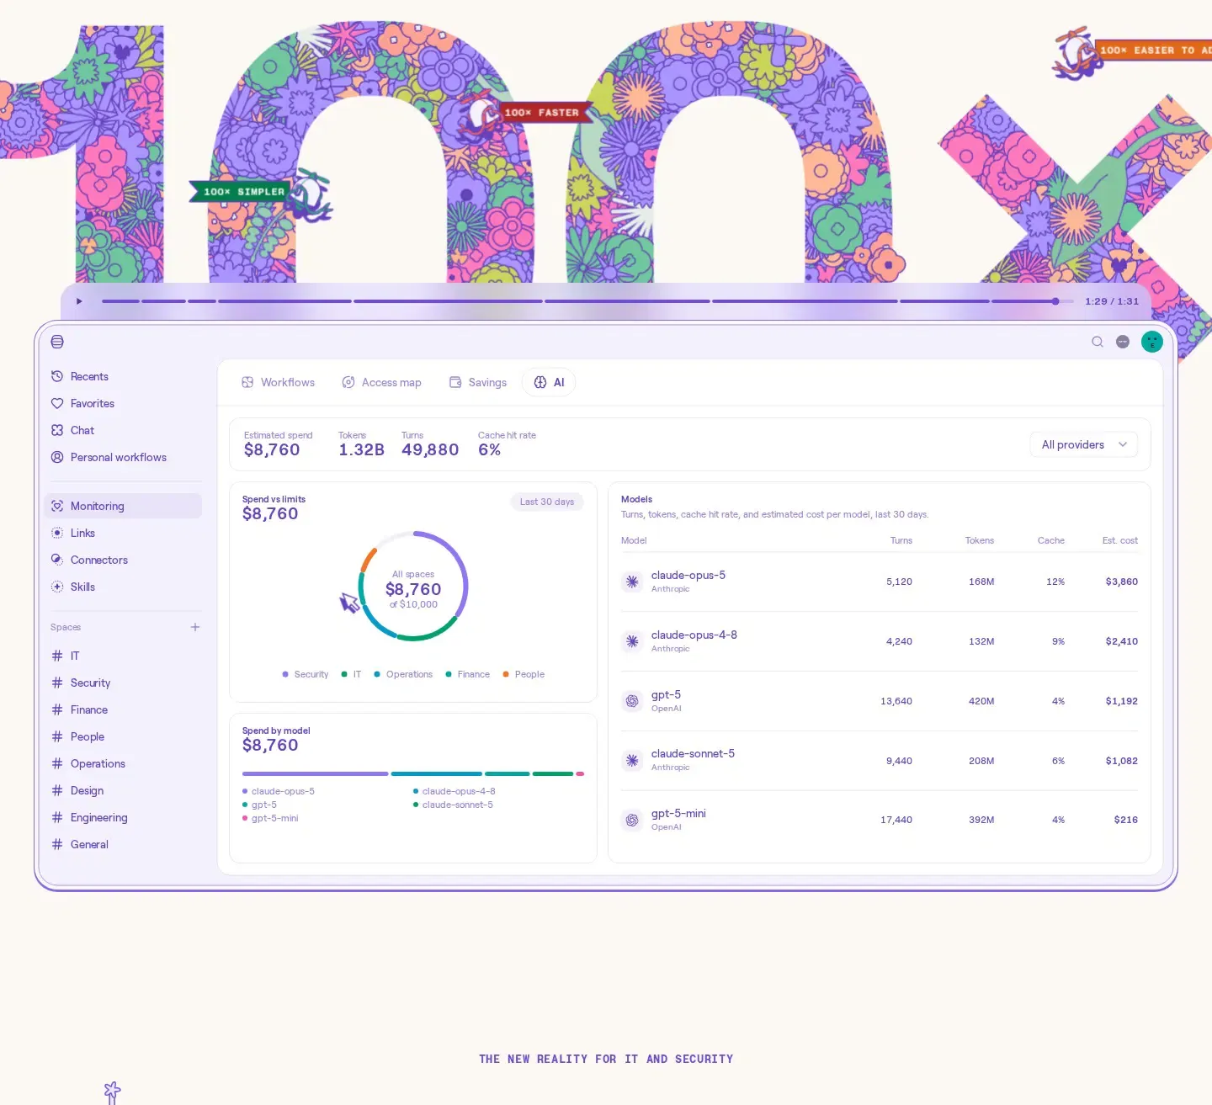Open the General space
1212x1105 pixels.
(123, 844)
